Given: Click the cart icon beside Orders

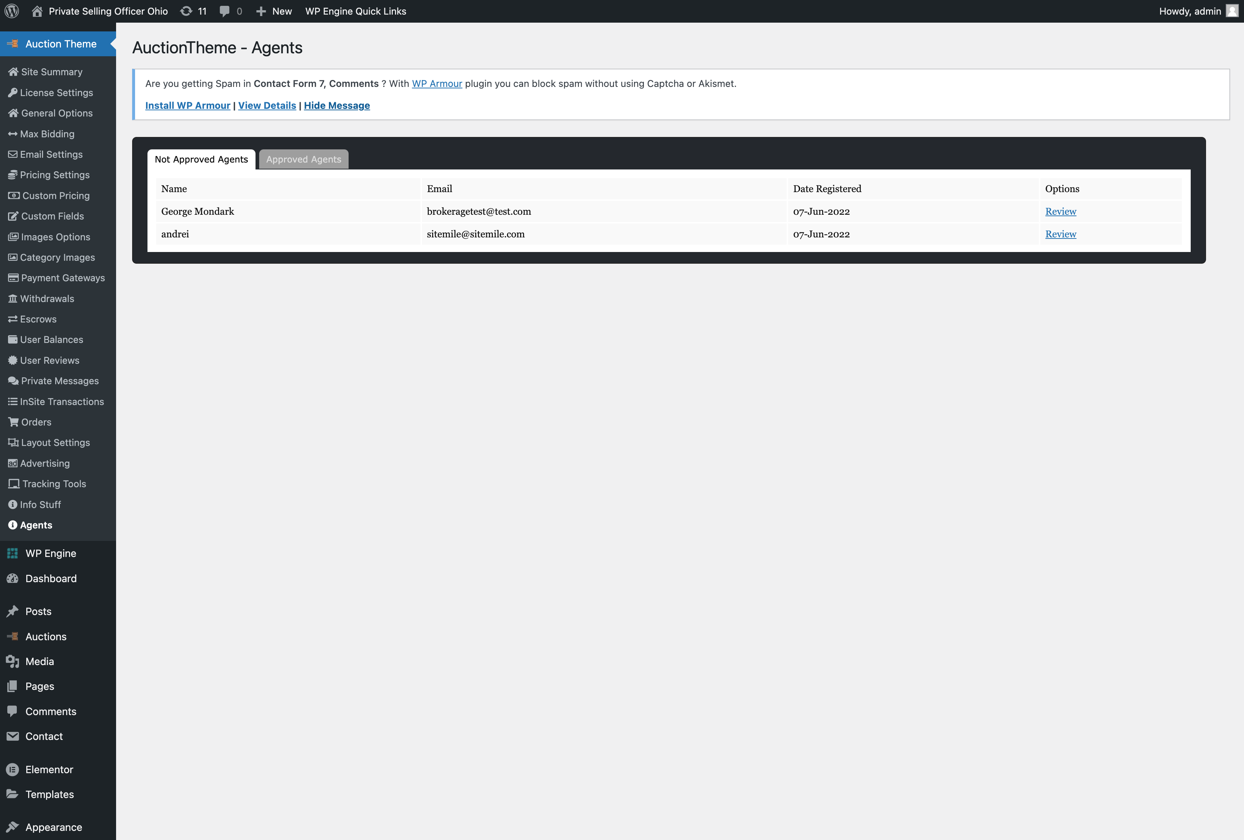Looking at the screenshot, I should [x=13, y=421].
